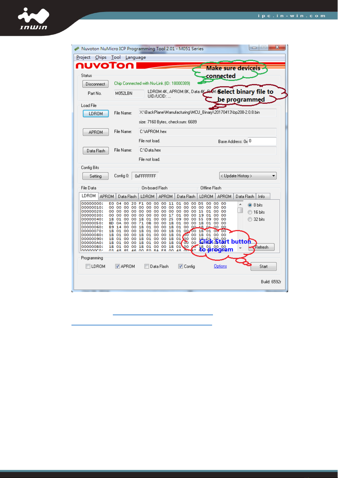Viewport: 338px width, 478px height.
Task: Select the On-board Flash Data Flash tab
Action: click(186, 196)
